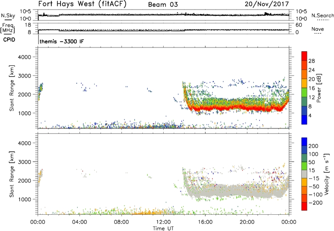Click the 'themis -3300 IF' text

62,41
